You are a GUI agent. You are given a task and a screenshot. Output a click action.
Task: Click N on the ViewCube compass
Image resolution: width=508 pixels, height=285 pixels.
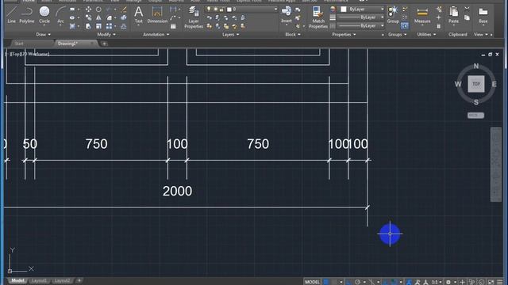click(476, 66)
